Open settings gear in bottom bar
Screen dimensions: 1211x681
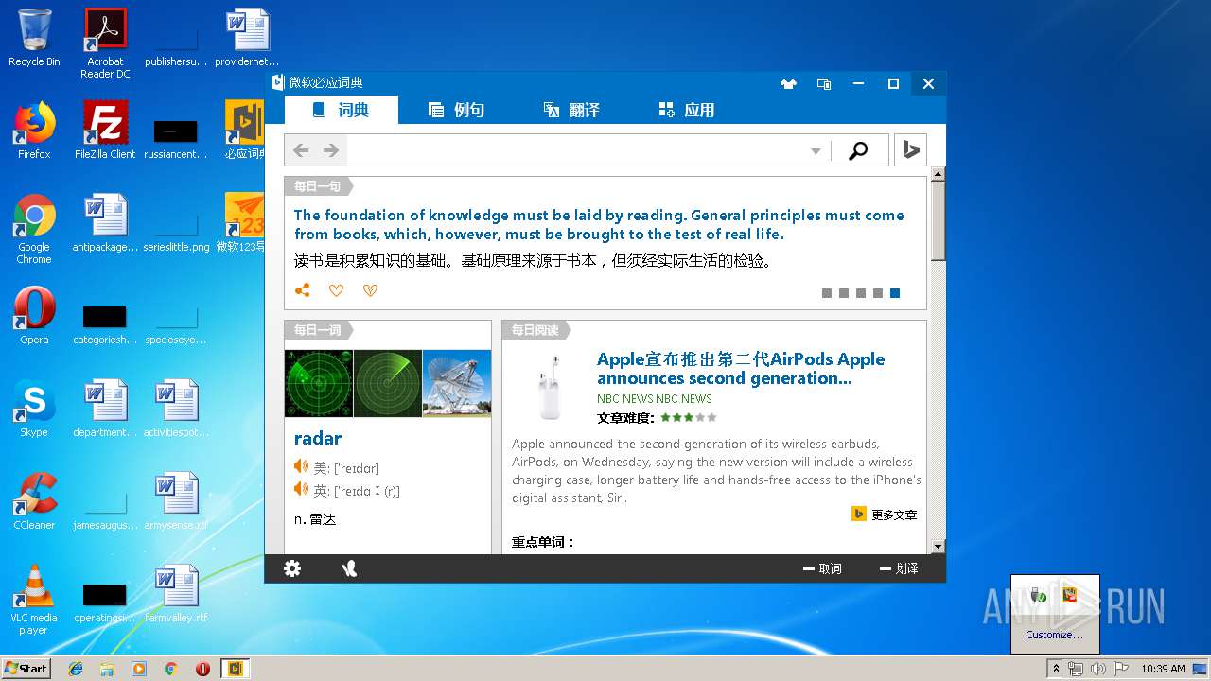click(x=292, y=567)
